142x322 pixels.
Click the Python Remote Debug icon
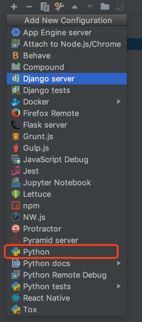point(16,275)
